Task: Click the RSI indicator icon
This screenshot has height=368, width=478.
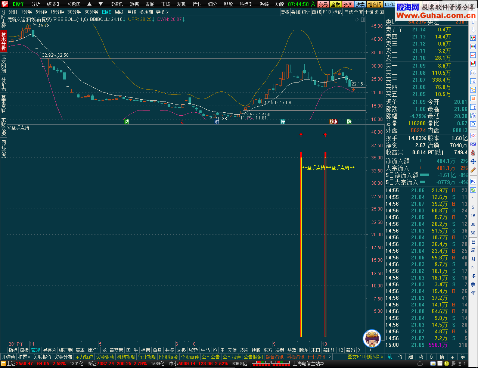Action: click(x=473, y=144)
